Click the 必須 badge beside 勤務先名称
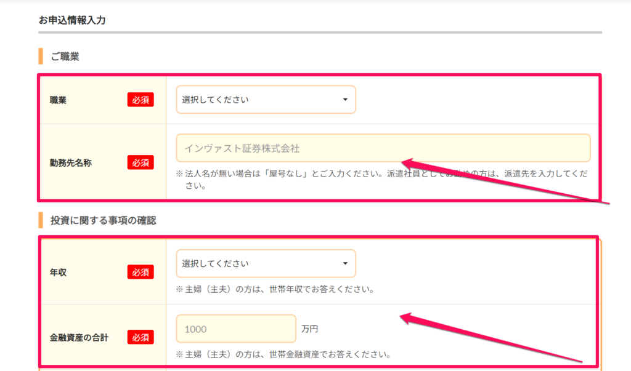The image size is (631, 371). pyautogui.click(x=140, y=162)
